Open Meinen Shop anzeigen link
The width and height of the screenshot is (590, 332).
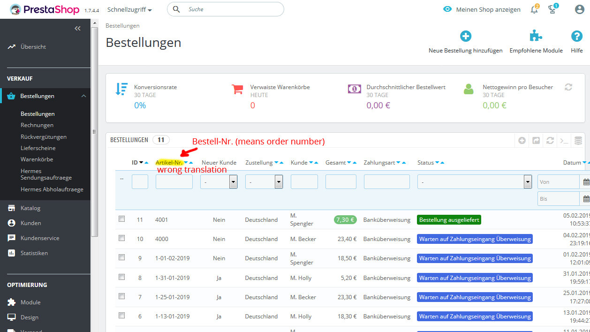(488, 9)
